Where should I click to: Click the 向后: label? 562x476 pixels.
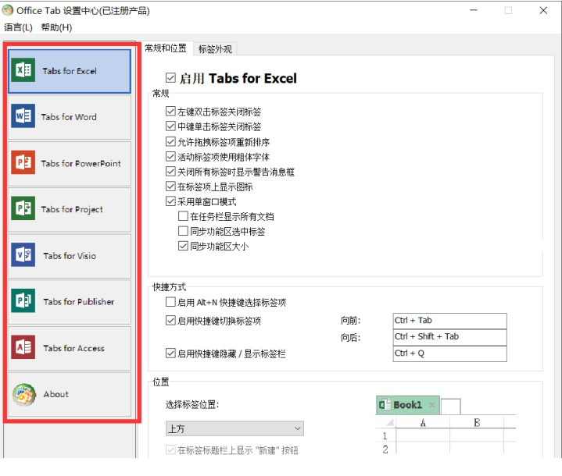(350, 338)
